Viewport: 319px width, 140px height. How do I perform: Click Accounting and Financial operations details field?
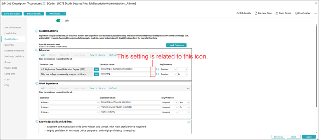130,102
